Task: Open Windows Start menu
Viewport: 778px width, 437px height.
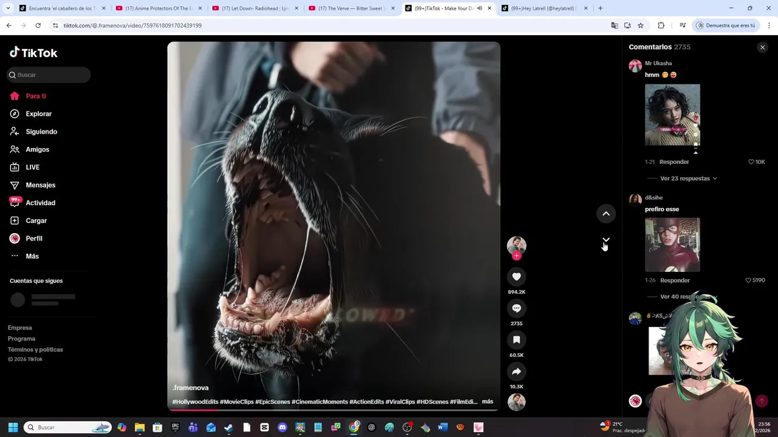Action: pyautogui.click(x=13, y=427)
